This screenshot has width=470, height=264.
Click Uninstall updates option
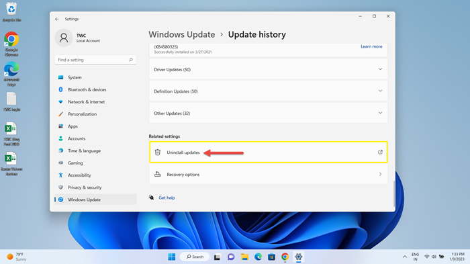(269, 152)
